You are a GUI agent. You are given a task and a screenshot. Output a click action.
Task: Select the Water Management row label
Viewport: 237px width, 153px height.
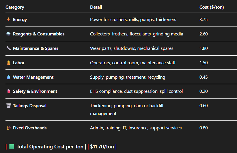(33, 77)
